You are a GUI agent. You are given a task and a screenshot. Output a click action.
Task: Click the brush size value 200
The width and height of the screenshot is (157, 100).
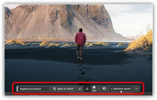point(94,91)
